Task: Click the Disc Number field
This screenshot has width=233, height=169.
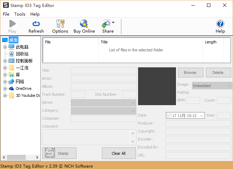Action: click(x=129, y=95)
